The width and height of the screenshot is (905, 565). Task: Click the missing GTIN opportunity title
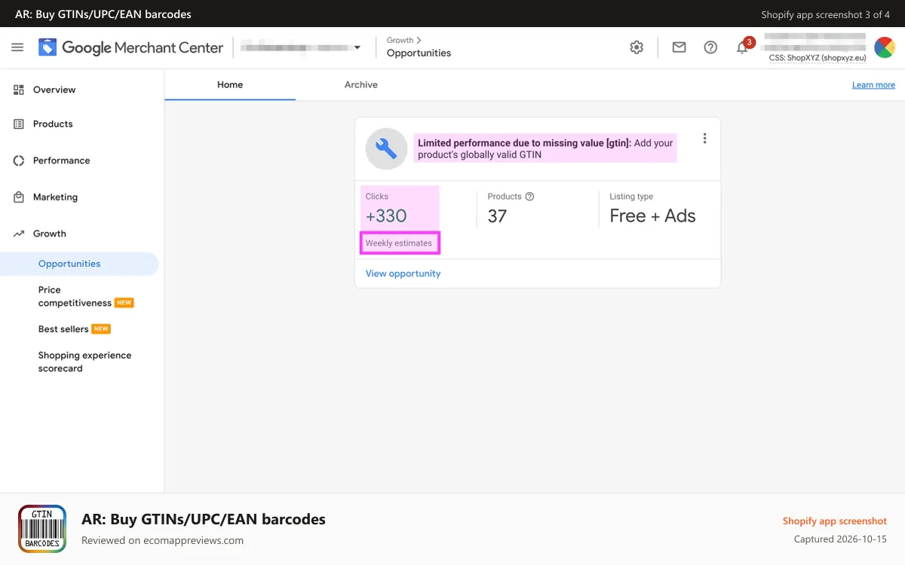(x=545, y=148)
